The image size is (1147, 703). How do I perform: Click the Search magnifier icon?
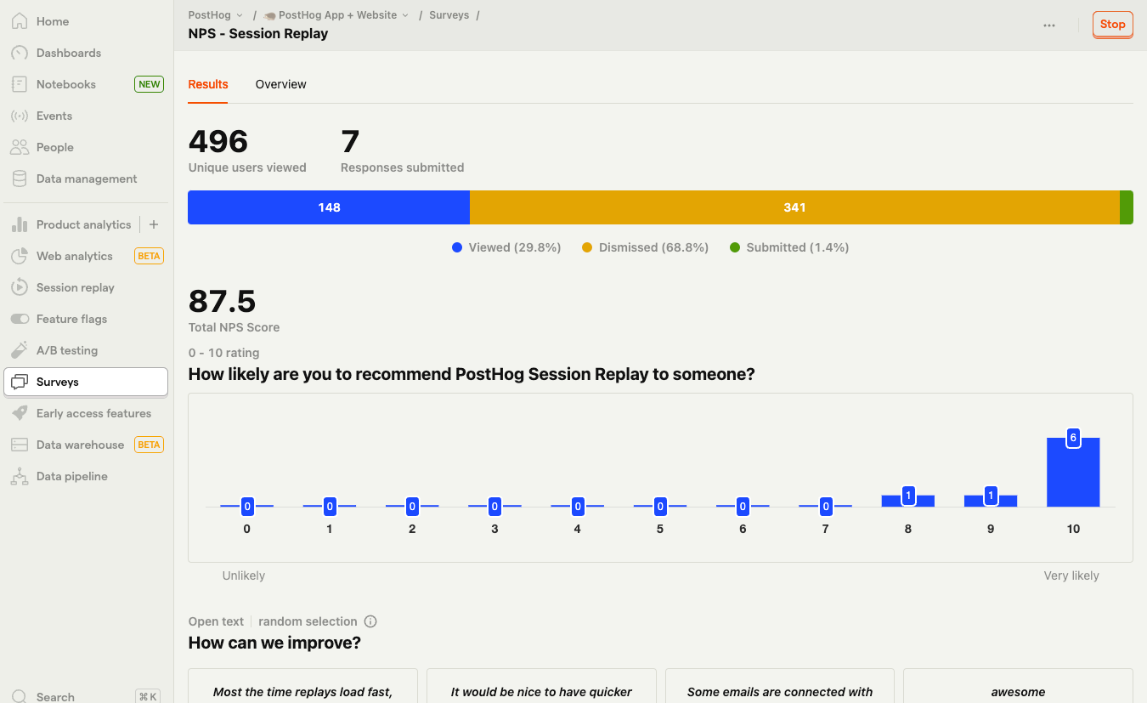click(x=20, y=696)
